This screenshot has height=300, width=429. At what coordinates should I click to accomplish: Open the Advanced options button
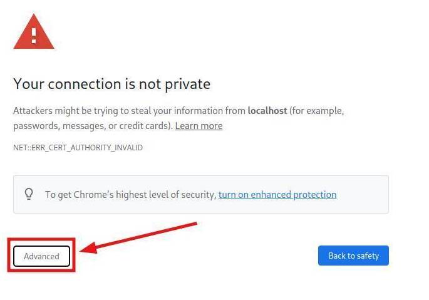tap(41, 256)
